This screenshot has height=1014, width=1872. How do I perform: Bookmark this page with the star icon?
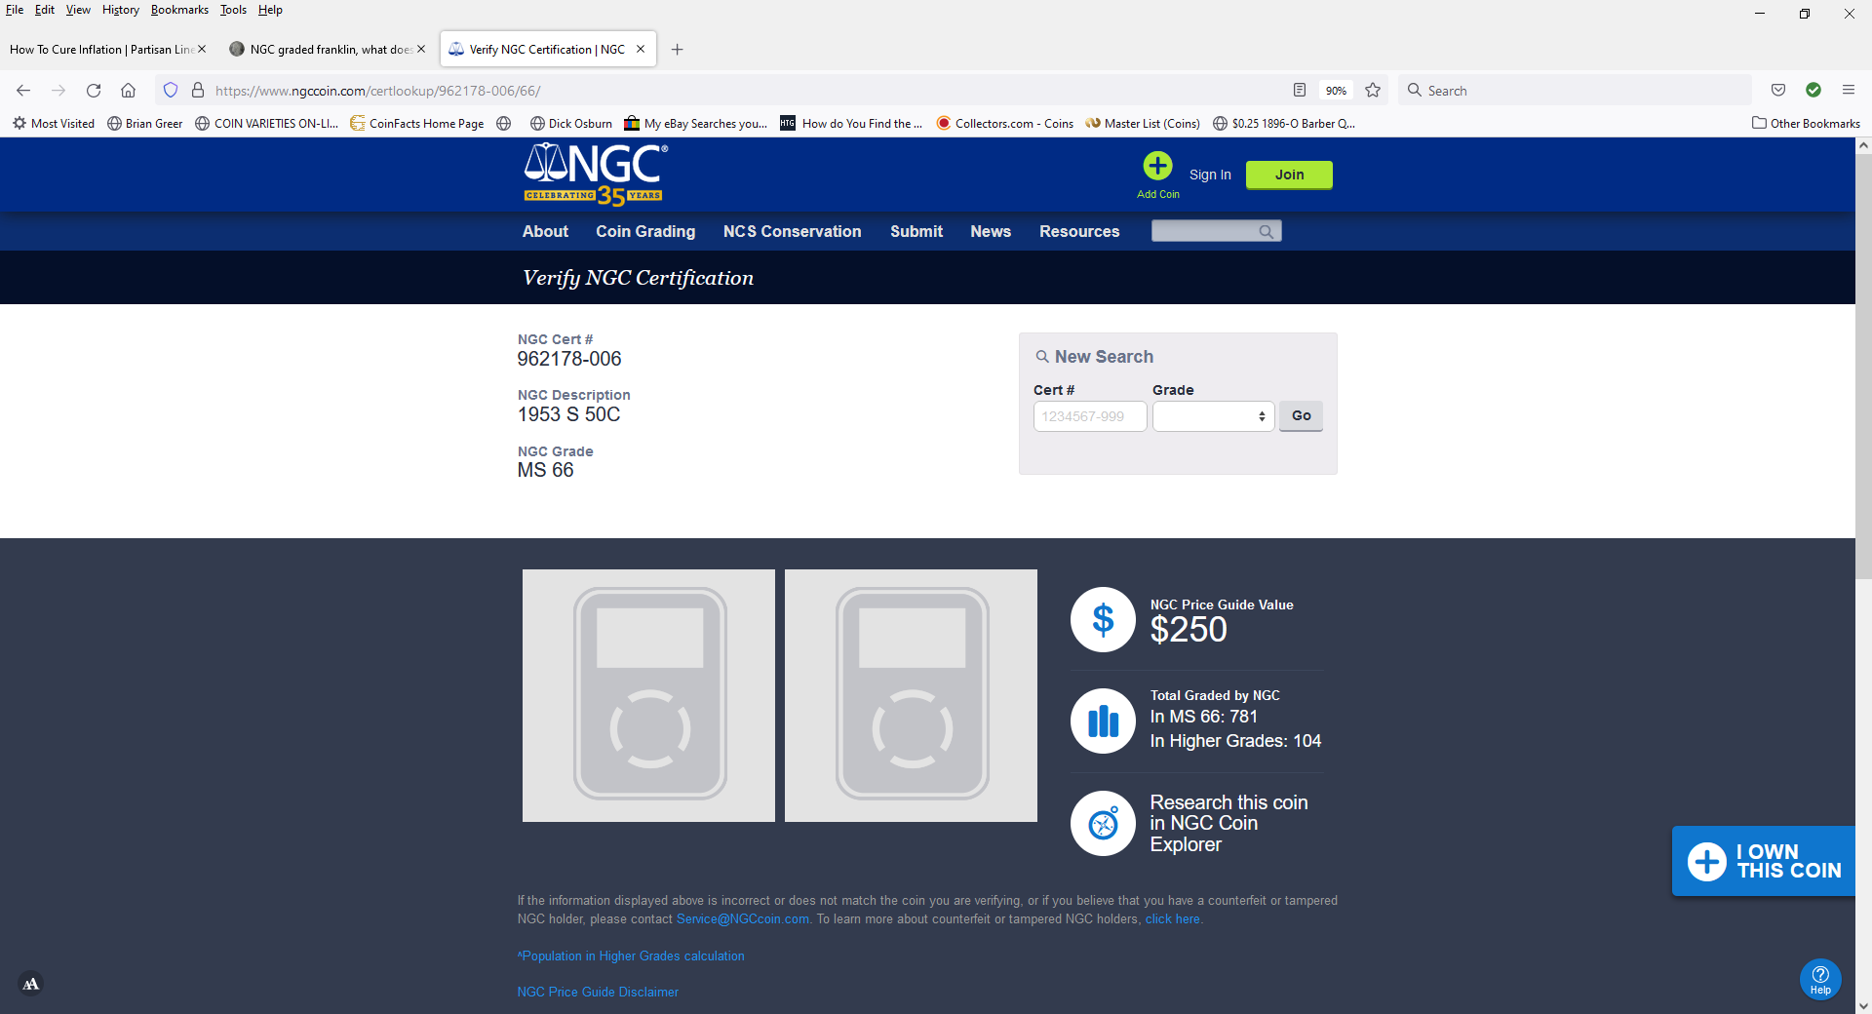pyautogui.click(x=1373, y=90)
